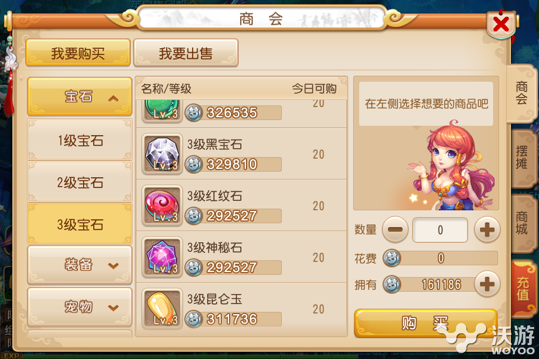Open the 充值 recharge button
The height and width of the screenshot is (359, 539).
(523, 288)
